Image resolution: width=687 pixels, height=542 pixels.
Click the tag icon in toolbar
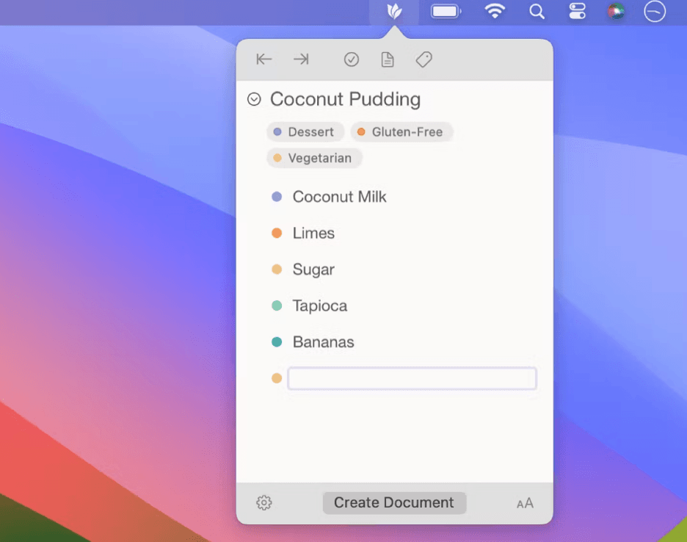tap(424, 59)
